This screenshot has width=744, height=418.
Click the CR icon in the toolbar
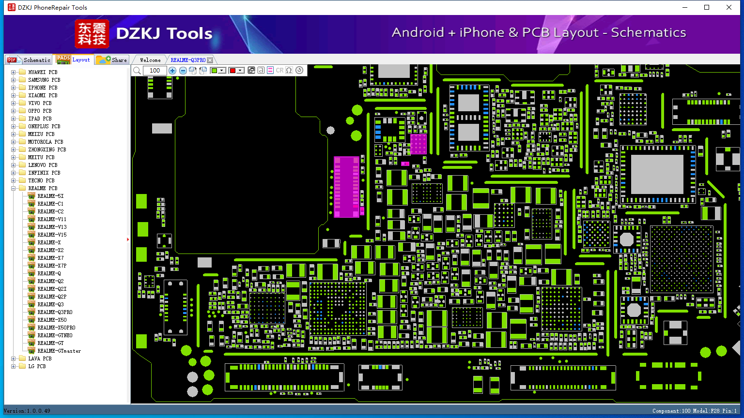point(279,71)
